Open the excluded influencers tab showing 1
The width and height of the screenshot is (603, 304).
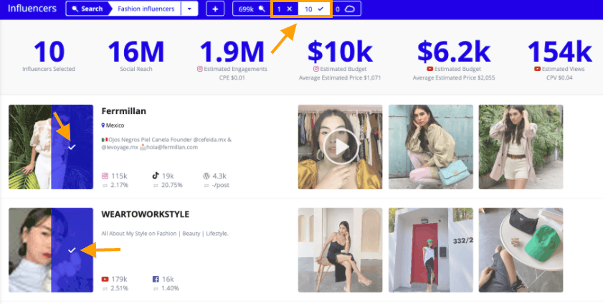coord(285,9)
